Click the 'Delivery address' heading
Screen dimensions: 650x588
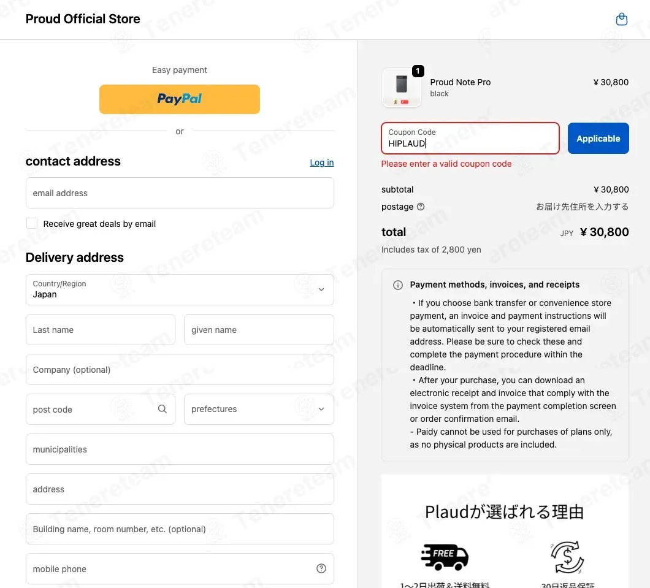[x=75, y=258]
